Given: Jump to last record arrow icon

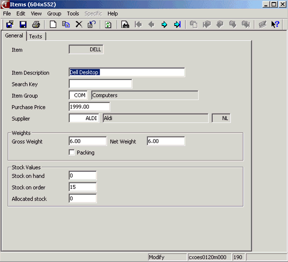Looking at the screenshot, I should coord(177,24).
